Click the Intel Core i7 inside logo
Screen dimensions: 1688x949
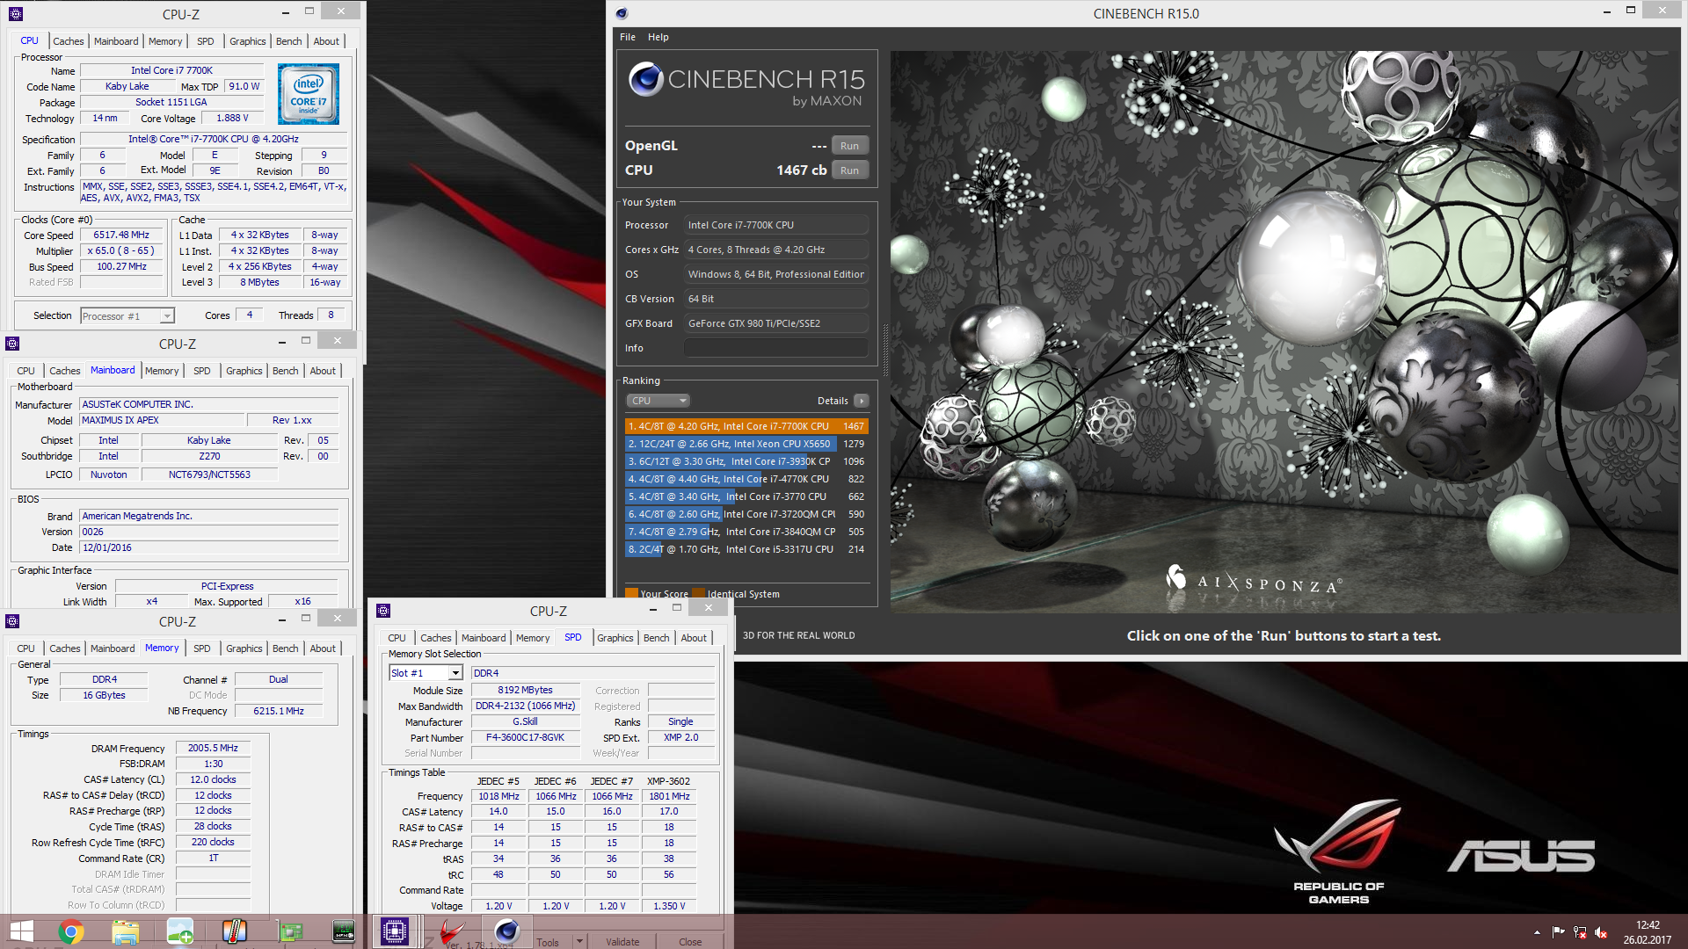[x=309, y=94]
